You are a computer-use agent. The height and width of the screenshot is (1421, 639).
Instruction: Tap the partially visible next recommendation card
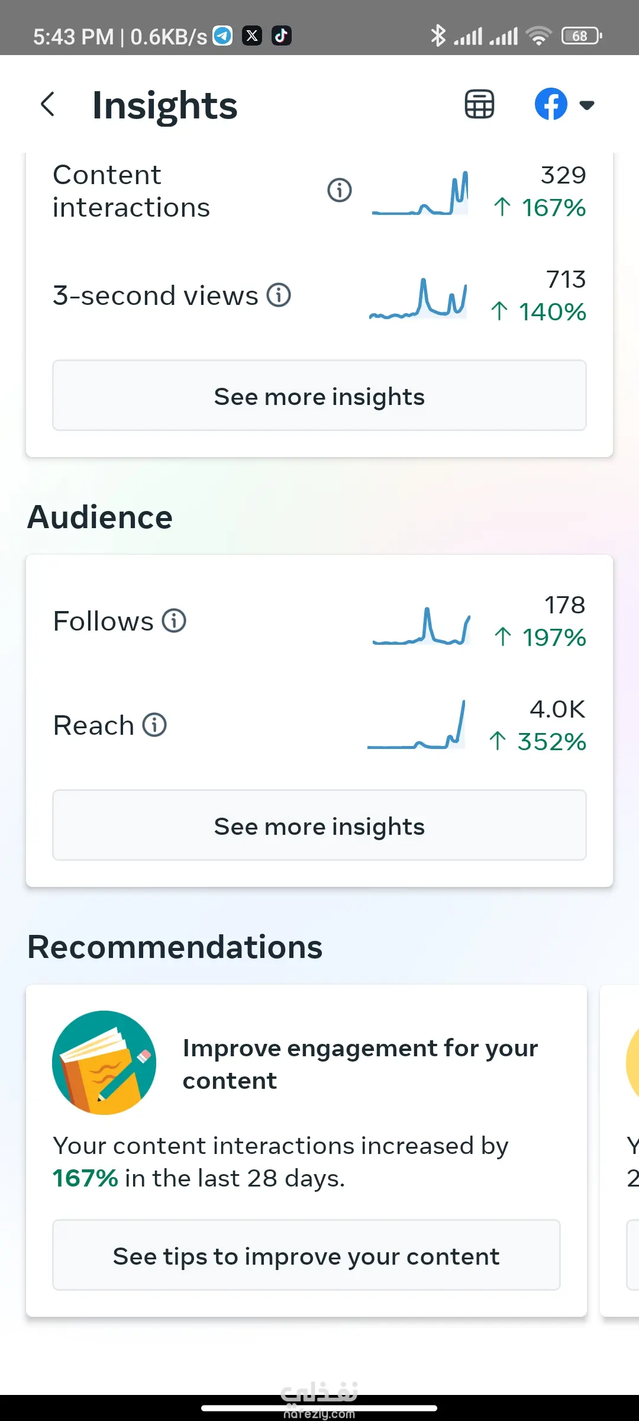[621, 1149]
